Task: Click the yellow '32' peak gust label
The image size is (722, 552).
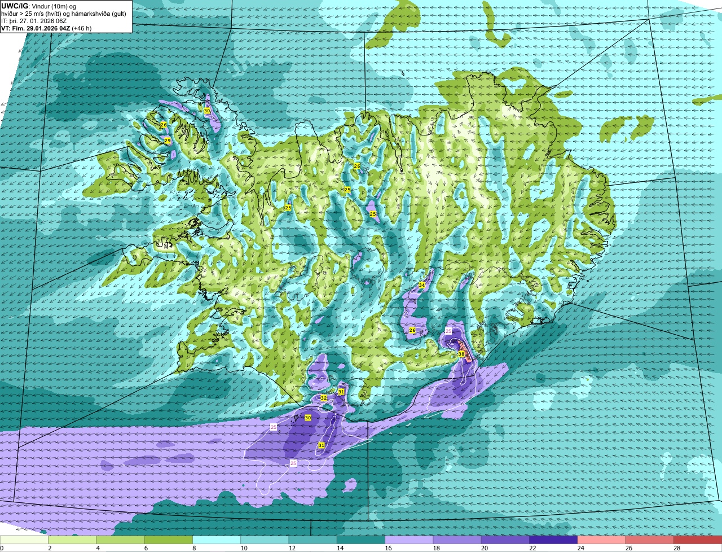Action: pyautogui.click(x=324, y=398)
